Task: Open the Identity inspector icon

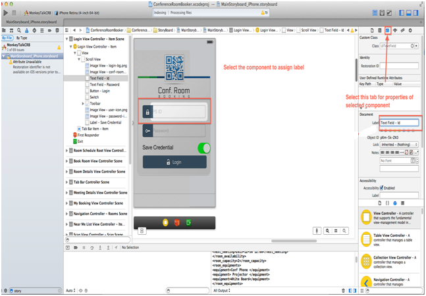Action: coord(388,30)
